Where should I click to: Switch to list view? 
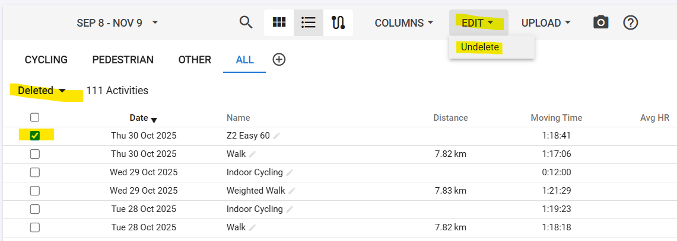[x=309, y=23]
